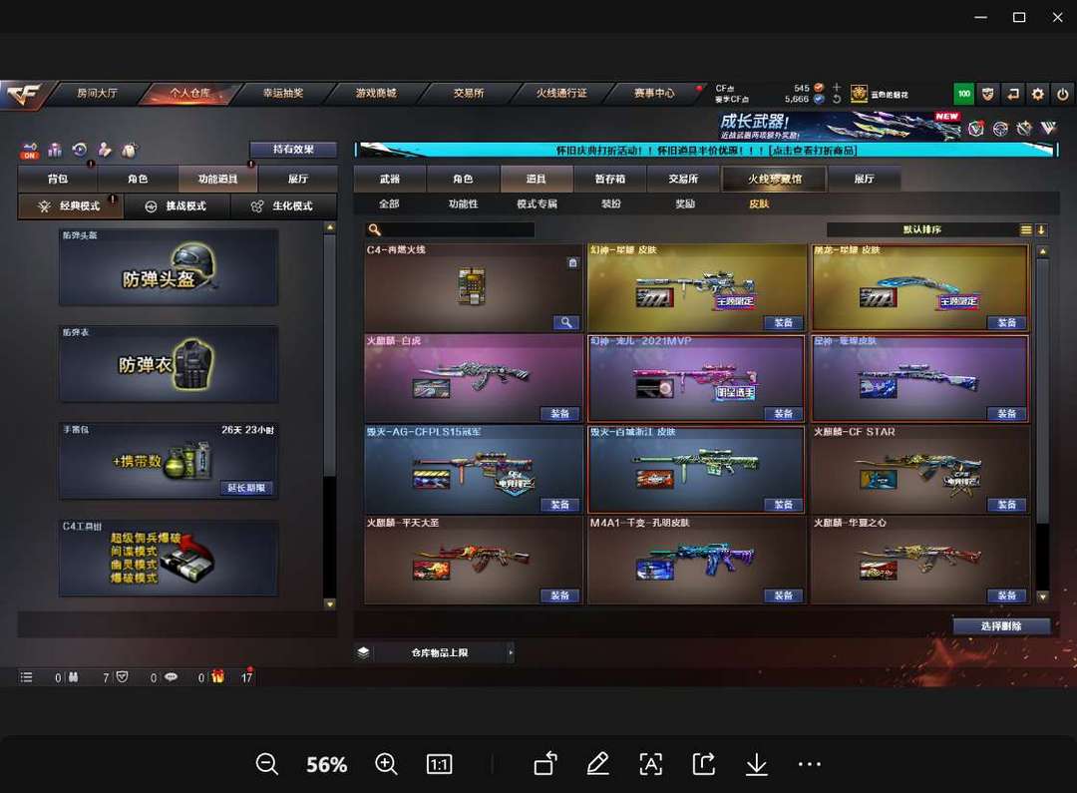The height and width of the screenshot is (793, 1077).
Task: Click the globe emblem icon under banner
Action: pyautogui.click(x=1001, y=129)
